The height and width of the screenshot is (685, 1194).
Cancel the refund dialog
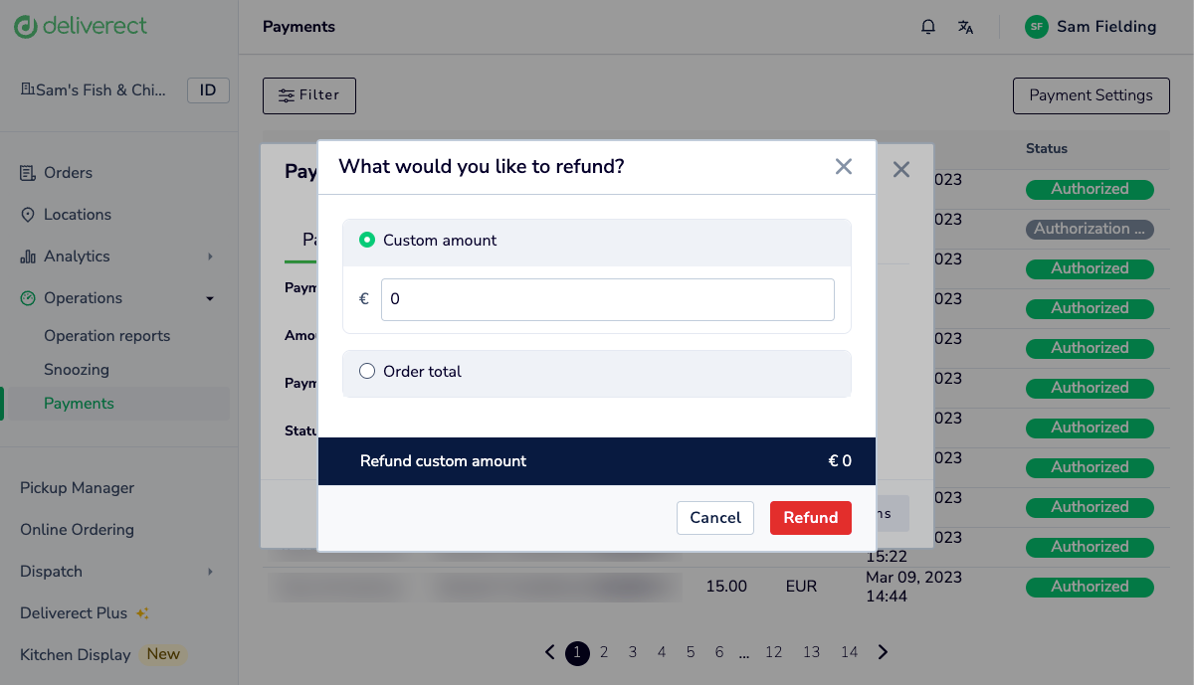coord(715,518)
